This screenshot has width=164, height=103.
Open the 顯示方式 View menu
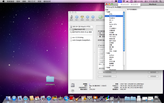(x=32, y=1)
